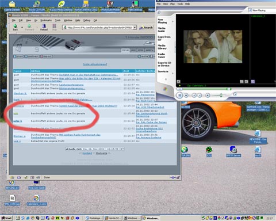
Task: Reload the page in Mozilla
Action: [44, 27]
